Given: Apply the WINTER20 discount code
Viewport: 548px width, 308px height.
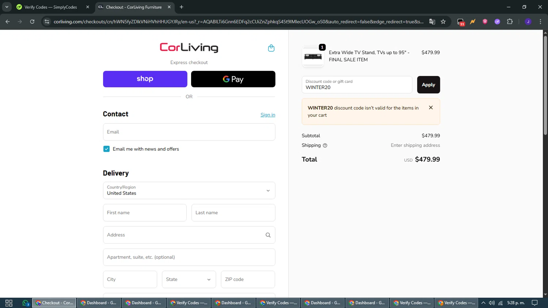Looking at the screenshot, I should (x=429, y=85).
